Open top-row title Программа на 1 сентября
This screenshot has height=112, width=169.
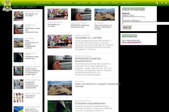point(54,25)
